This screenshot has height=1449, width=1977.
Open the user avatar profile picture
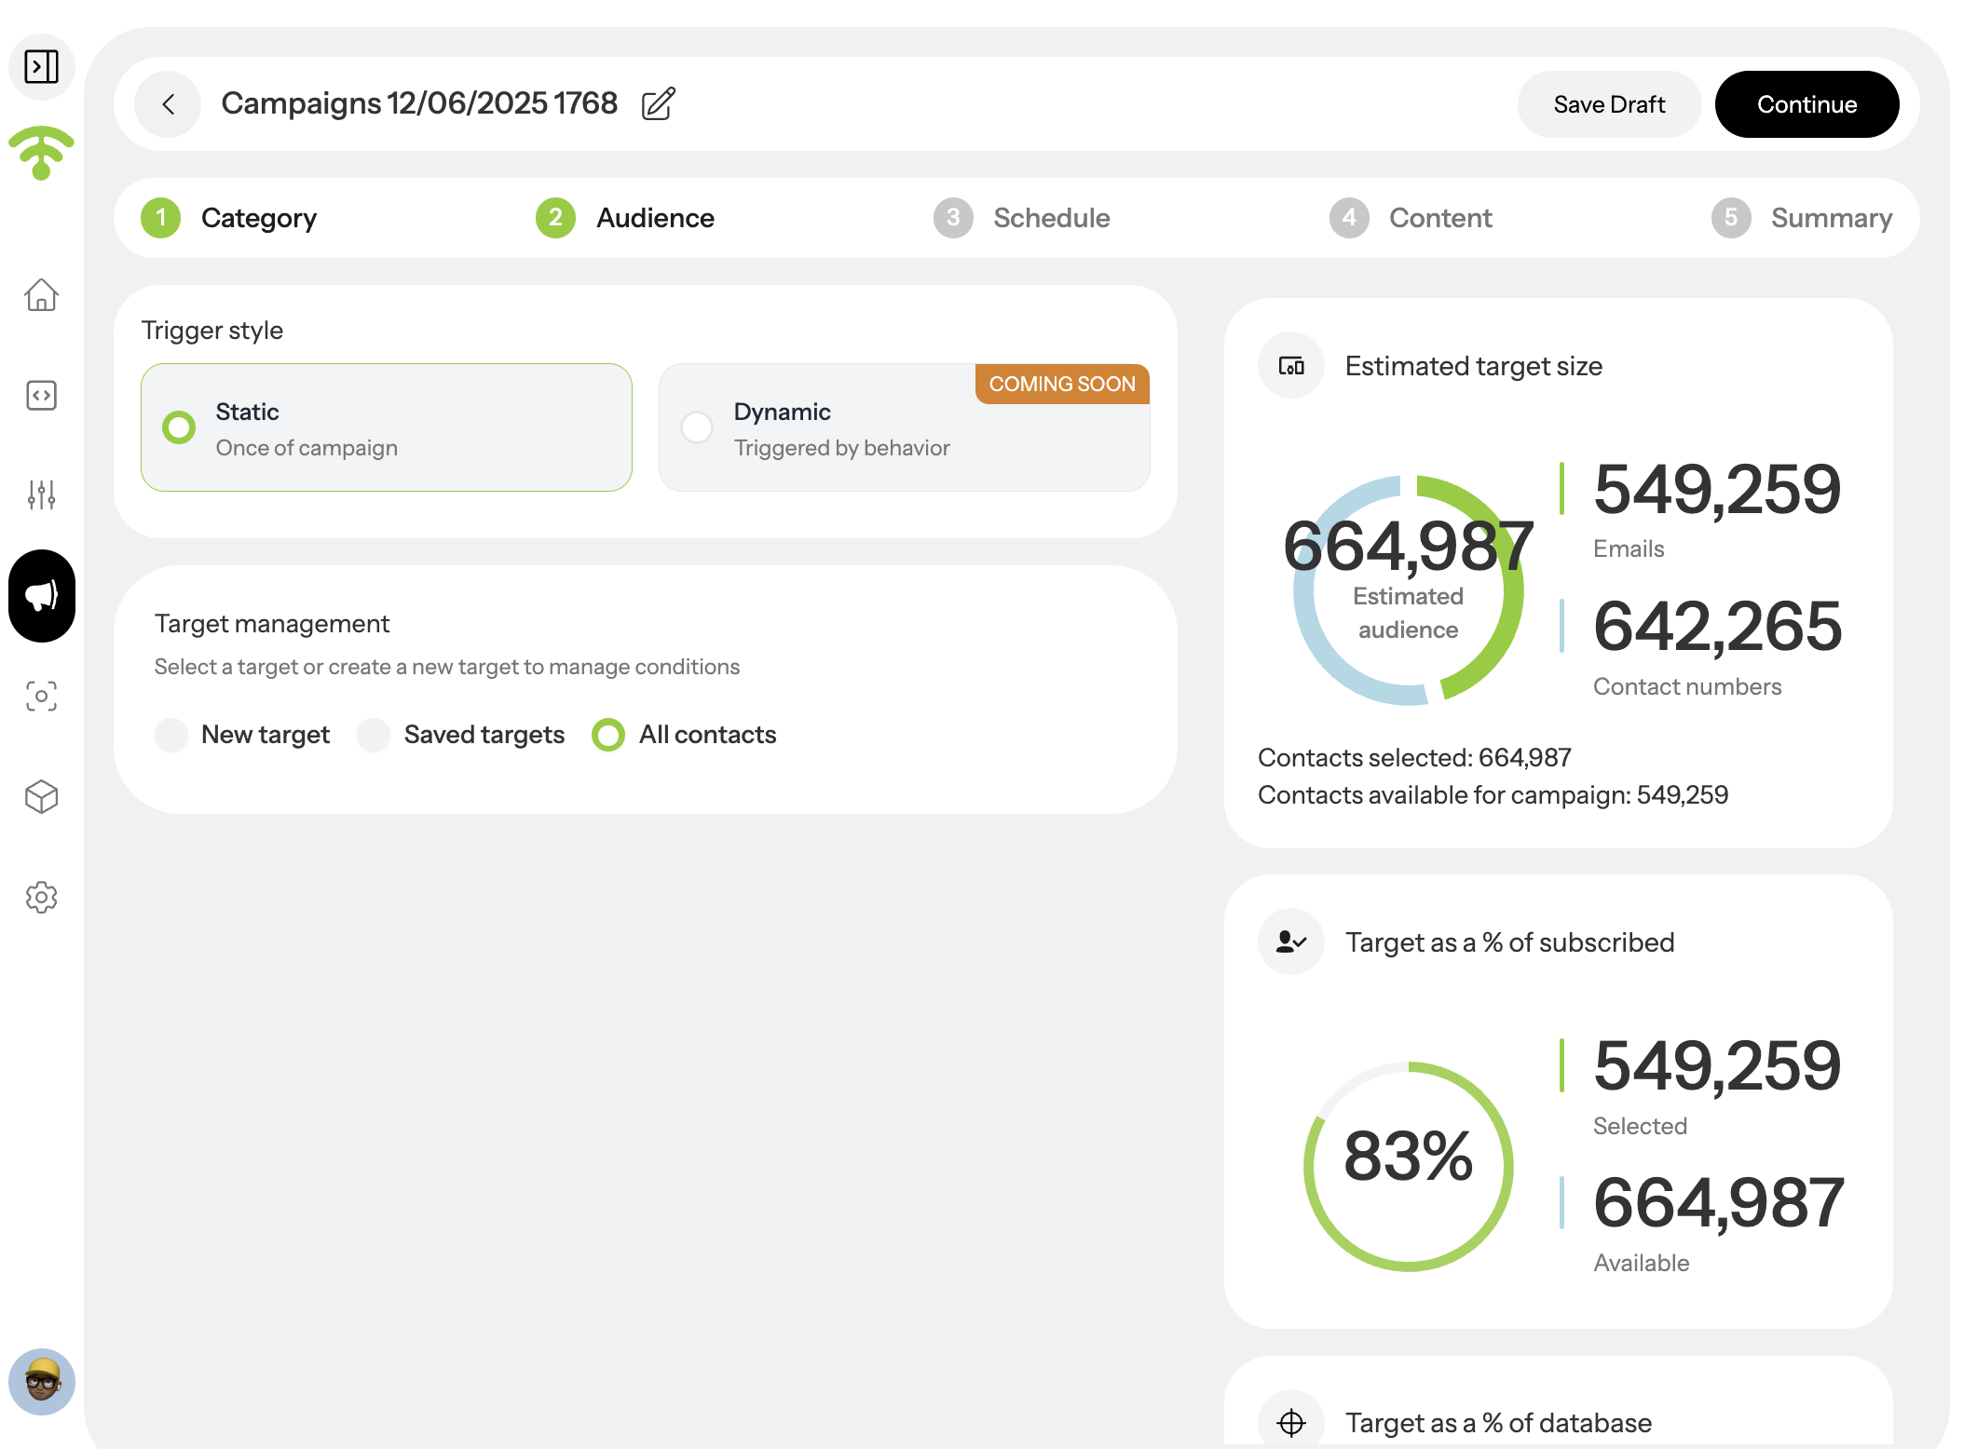tap(41, 1382)
